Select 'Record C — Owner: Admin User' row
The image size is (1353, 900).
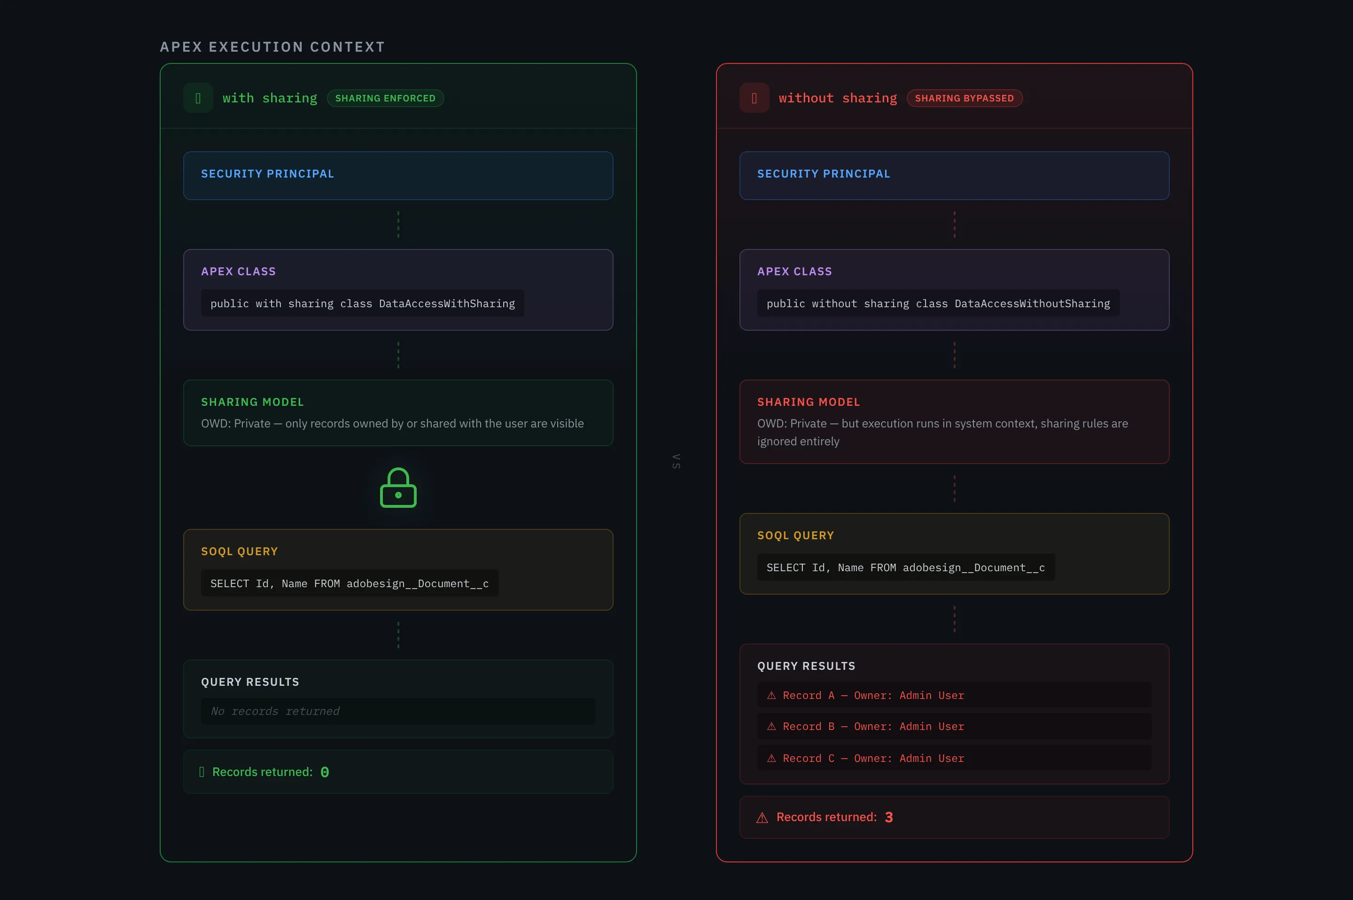[954, 759]
